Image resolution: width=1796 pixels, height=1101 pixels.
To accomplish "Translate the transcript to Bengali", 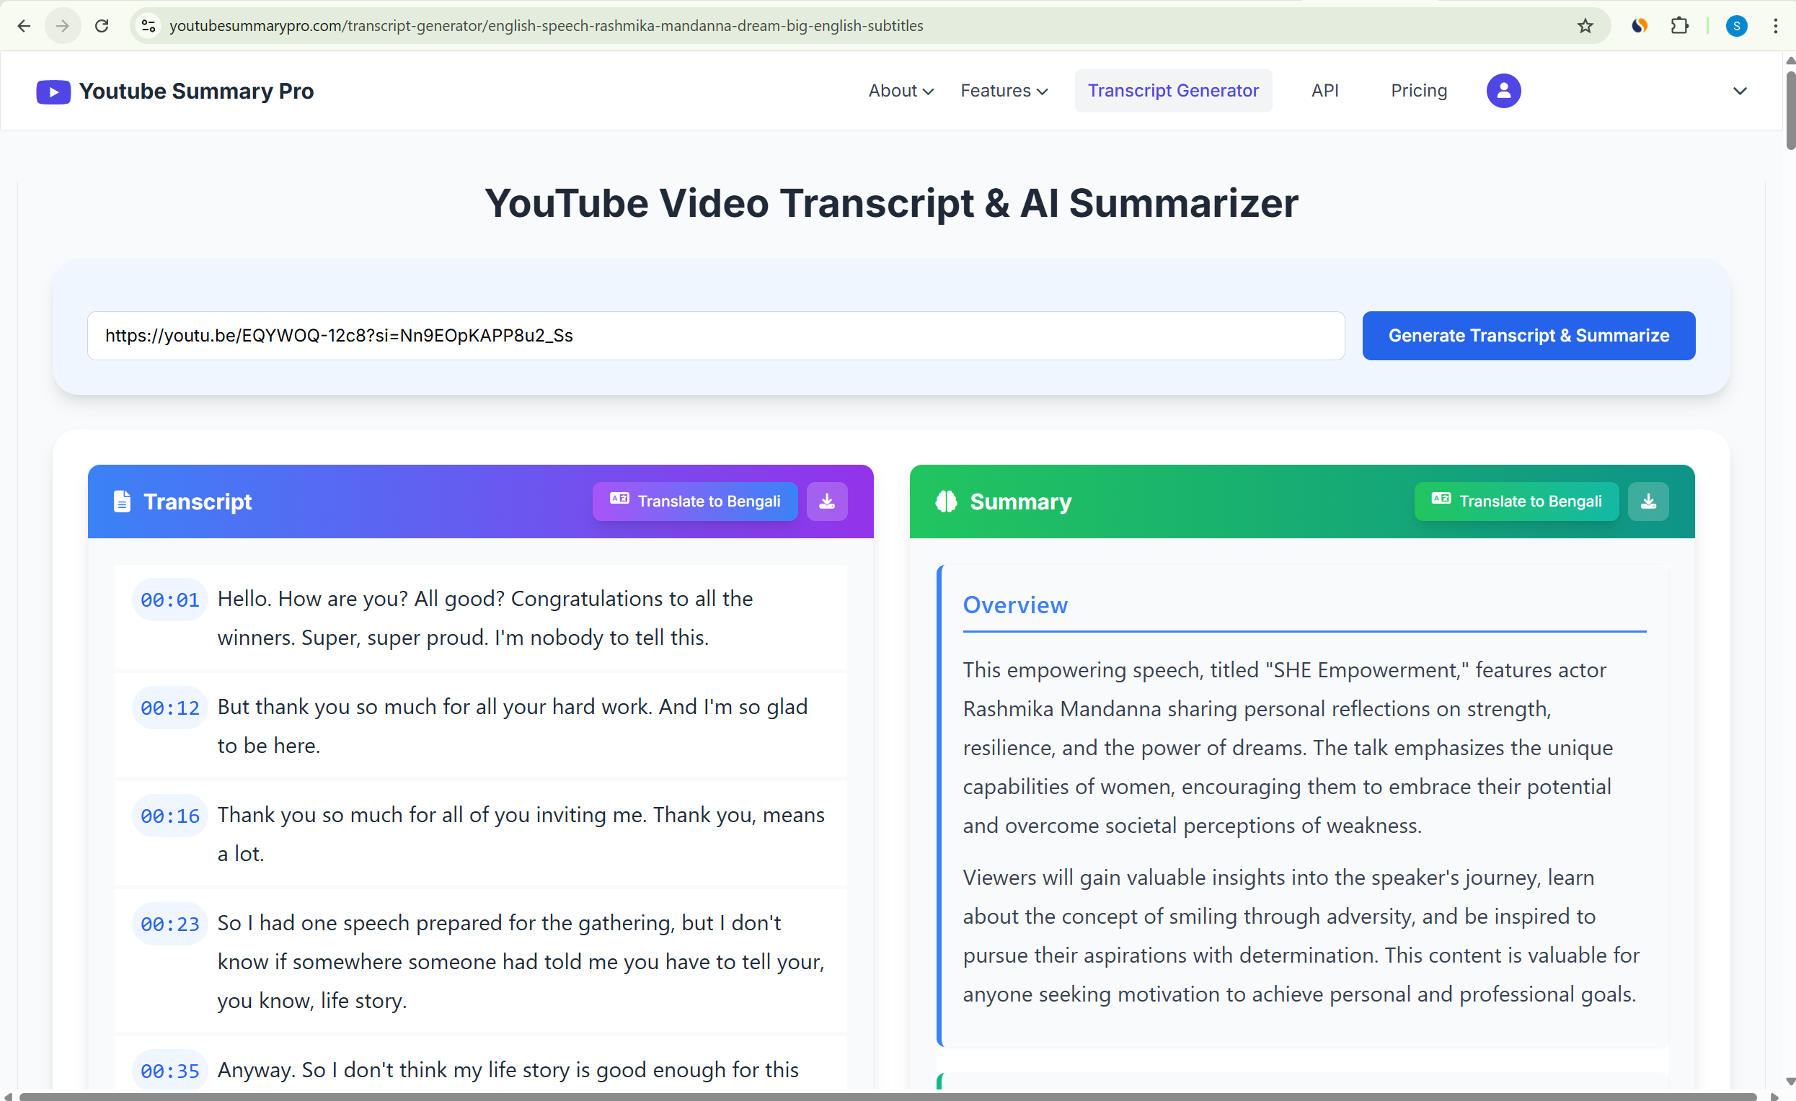I will pyautogui.click(x=694, y=502).
